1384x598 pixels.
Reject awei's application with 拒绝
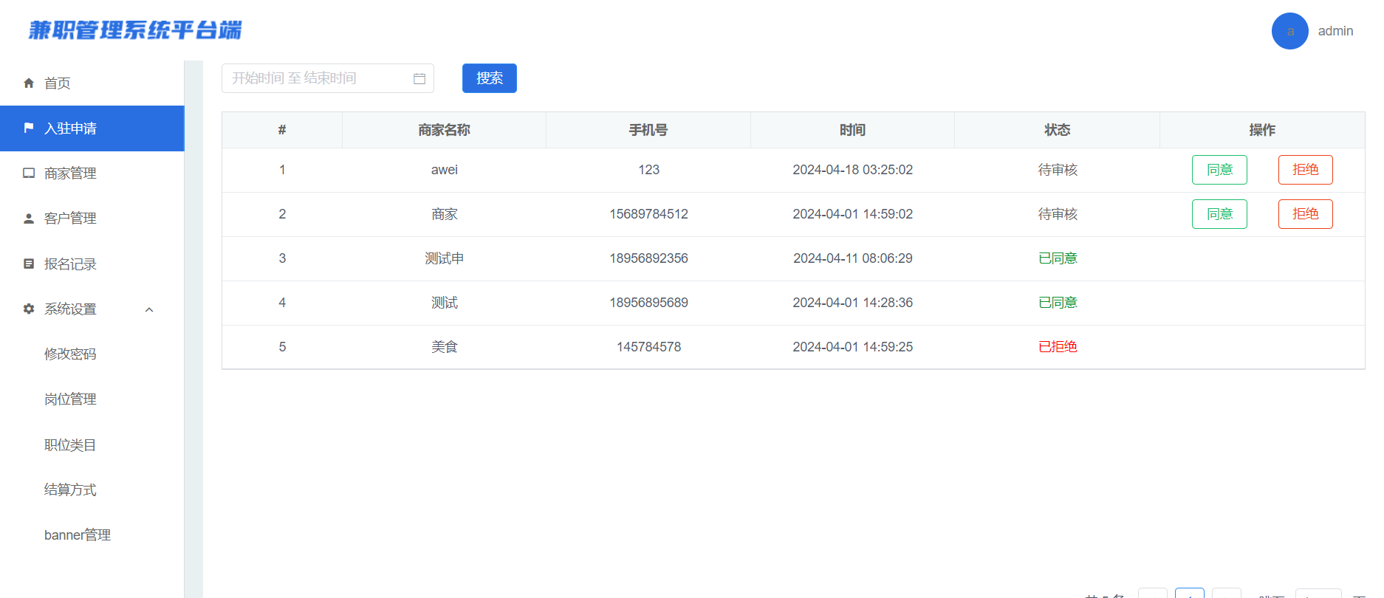[1305, 170]
